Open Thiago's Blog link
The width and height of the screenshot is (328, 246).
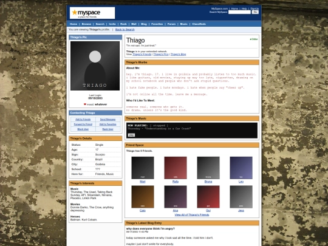coord(178,55)
